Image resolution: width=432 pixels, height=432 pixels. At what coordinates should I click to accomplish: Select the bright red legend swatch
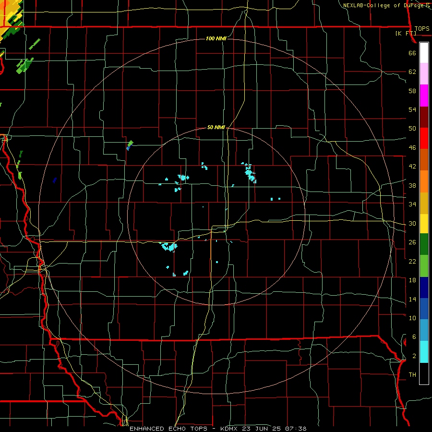coord(424,138)
